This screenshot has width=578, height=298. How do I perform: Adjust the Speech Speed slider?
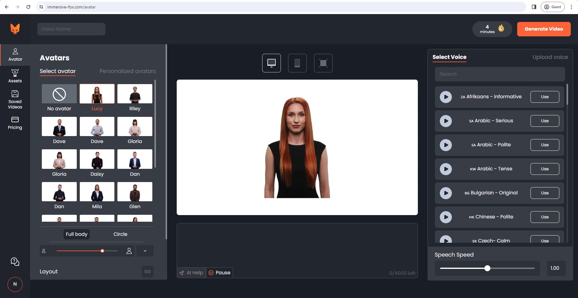487,268
